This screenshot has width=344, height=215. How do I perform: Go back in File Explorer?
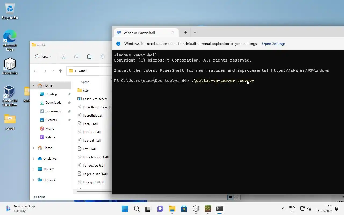35,71
